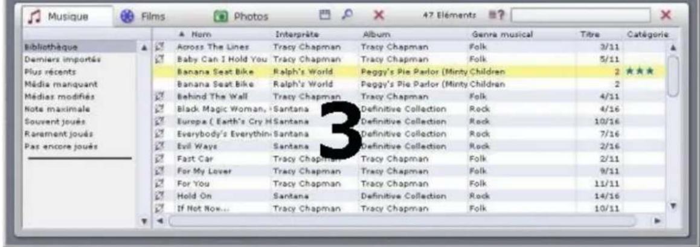
Task: Click the file icon on Everybody's Everything row
Action: (x=160, y=134)
